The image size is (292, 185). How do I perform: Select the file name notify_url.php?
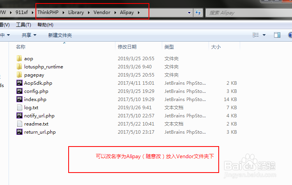pos(39,116)
